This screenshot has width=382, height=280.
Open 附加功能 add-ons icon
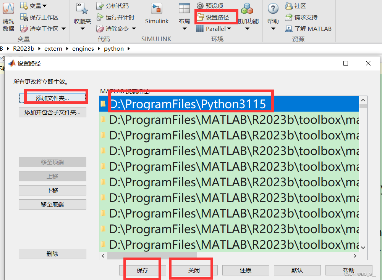tap(247, 8)
